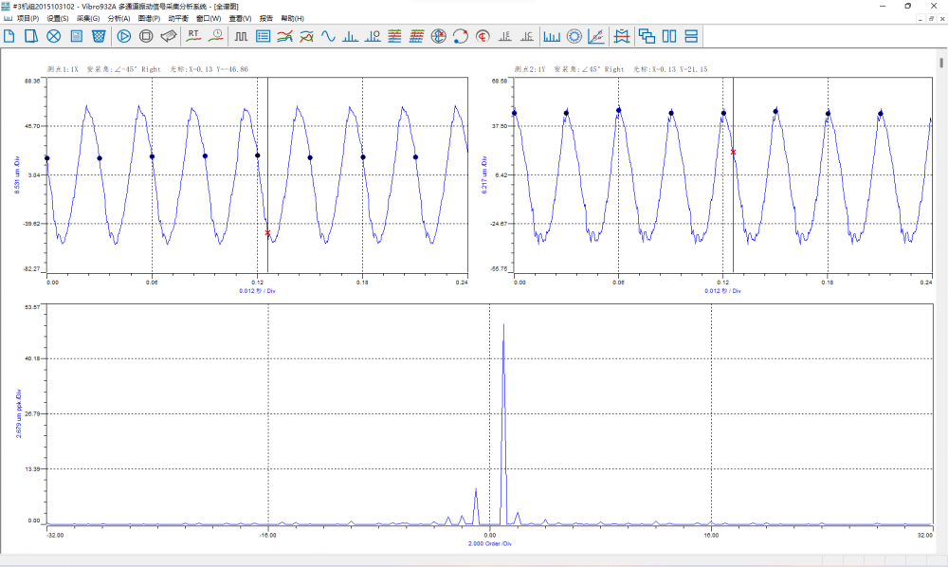Click the 1X waveform header text
This screenshot has height=567, width=948.
point(148,69)
